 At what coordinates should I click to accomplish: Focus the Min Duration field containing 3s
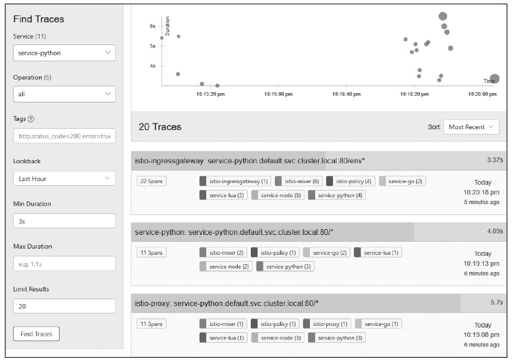click(64, 221)
